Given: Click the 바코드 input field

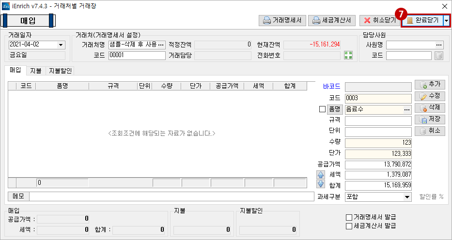Looking at the screenshot, I should click(x=378, y=86).
